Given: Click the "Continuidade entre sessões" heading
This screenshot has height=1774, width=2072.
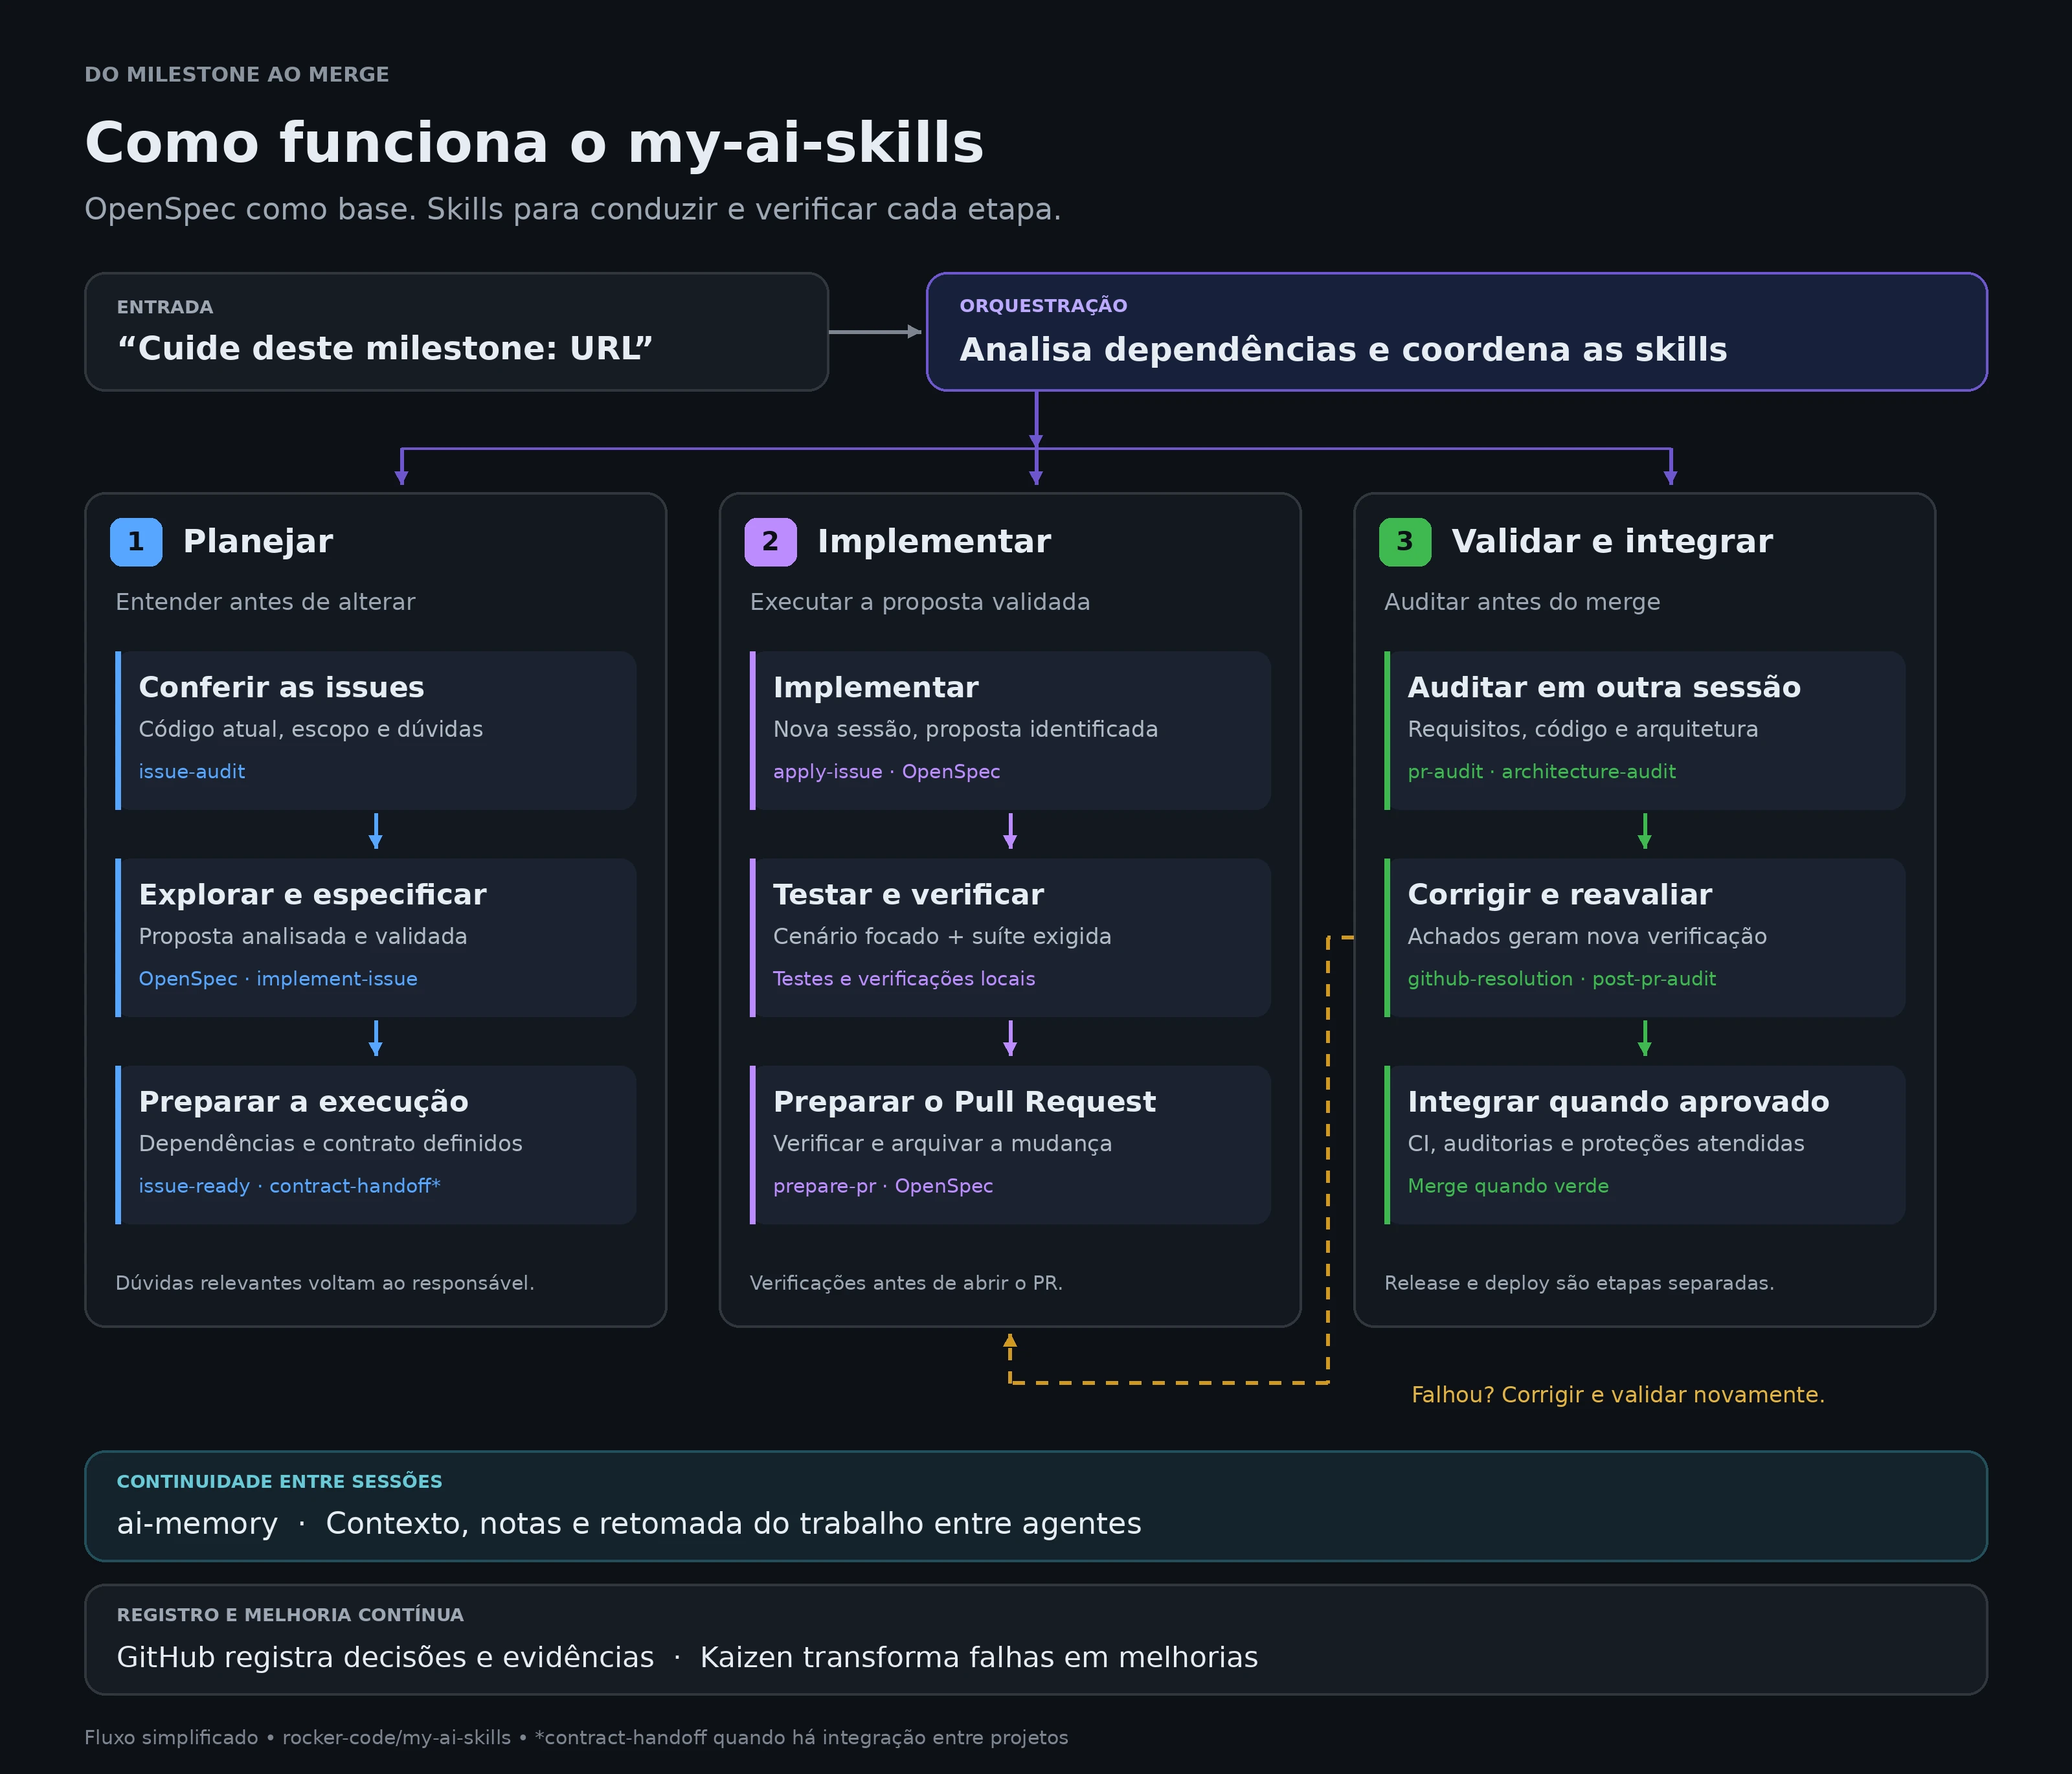Looking at the screenshot, I should (x=279, y=1482).
